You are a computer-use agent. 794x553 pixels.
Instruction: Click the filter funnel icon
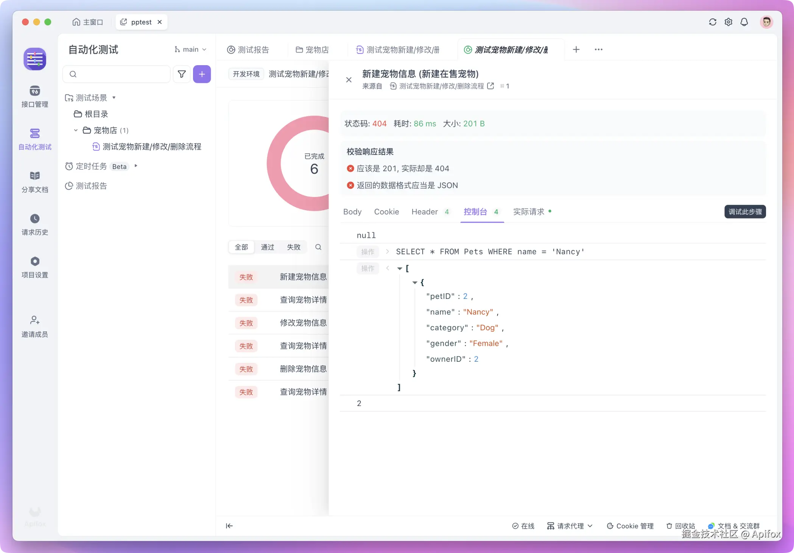coord(182,74)
